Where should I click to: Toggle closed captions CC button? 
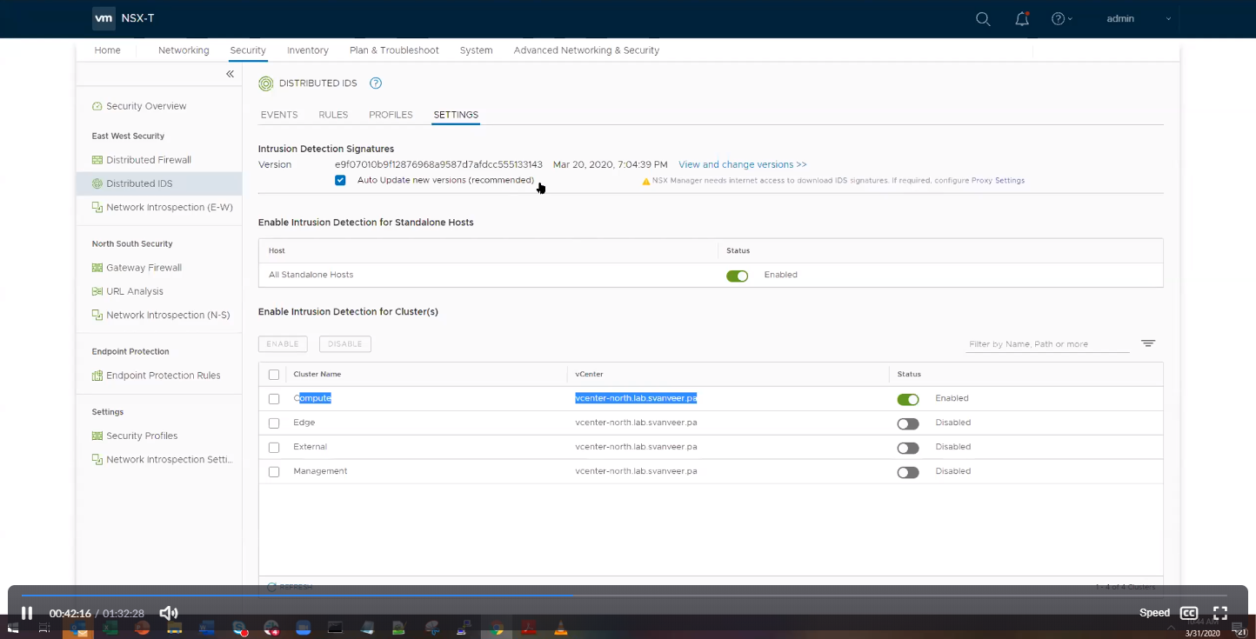pyautogui.click(x=1188, y=613)
